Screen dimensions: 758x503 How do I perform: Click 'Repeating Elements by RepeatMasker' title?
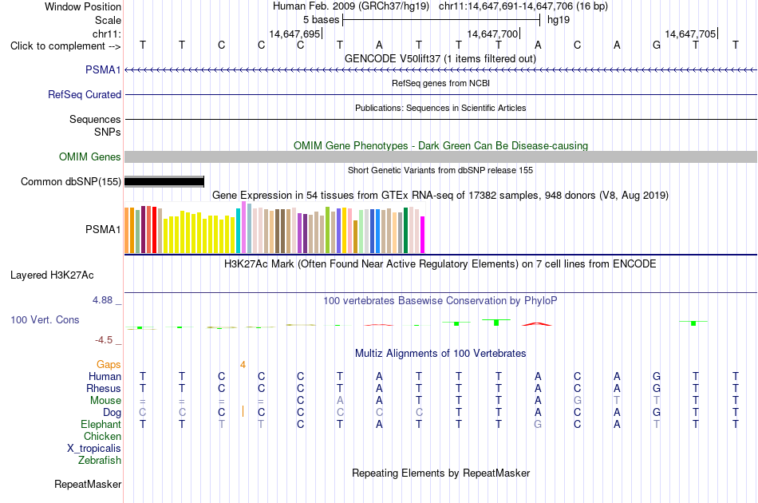point(440,473)
